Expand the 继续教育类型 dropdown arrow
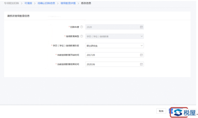This screenshot has height=118, width=198. pos(141,36)
